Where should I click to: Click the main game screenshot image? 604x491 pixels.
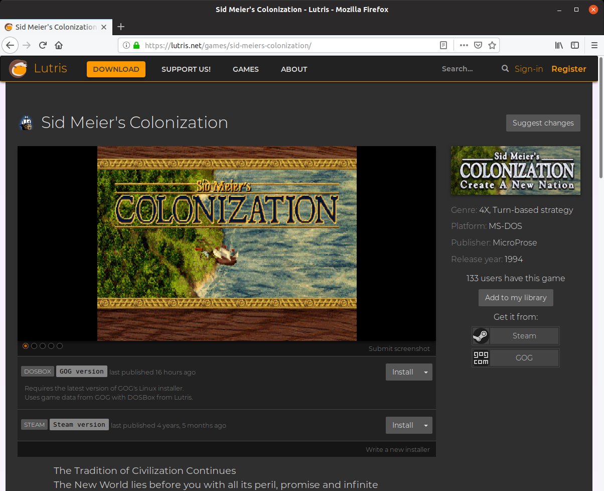(227, 243)
